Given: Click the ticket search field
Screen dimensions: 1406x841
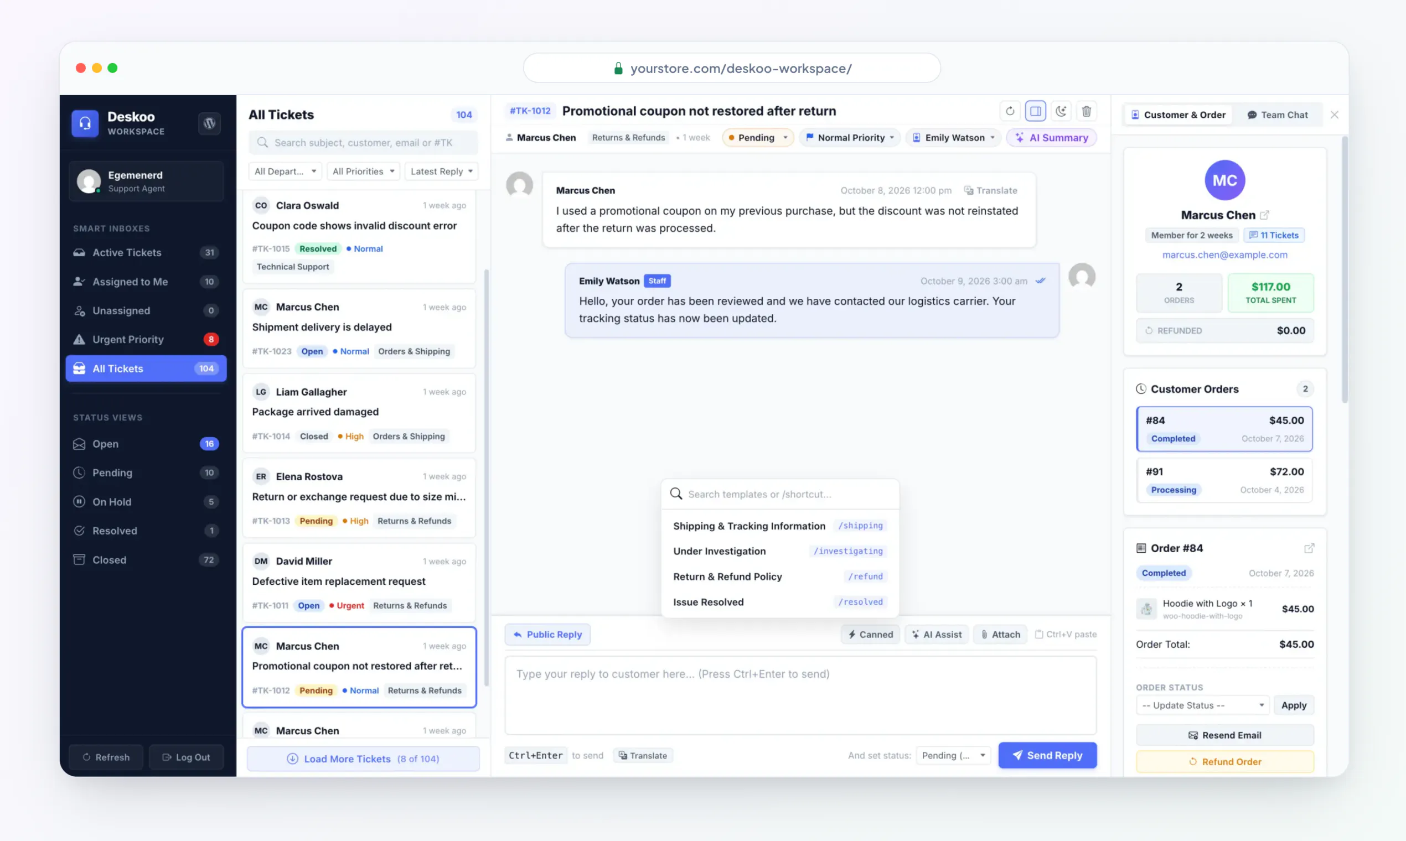Looking at the screenshot, I should pyautogui.click(x=363, y=143).
